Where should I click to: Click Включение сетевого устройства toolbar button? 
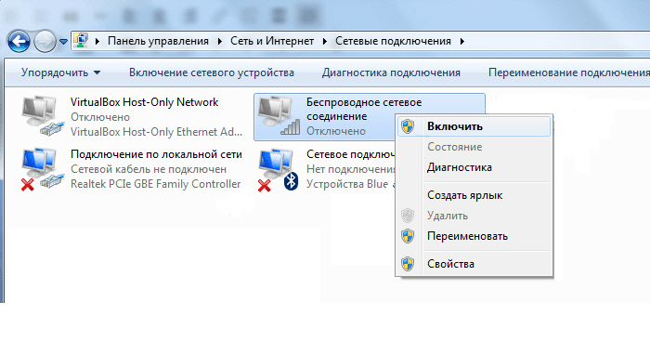pos(212,72)
